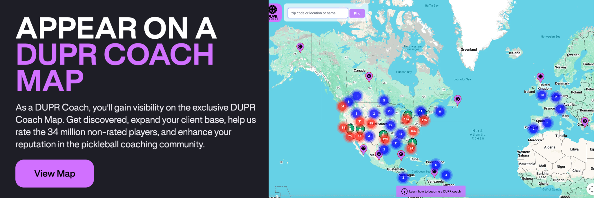The image size is (594, 198).
Task: Open the blue cluster 2 over Spain
Action: click(x=547, y=123)
